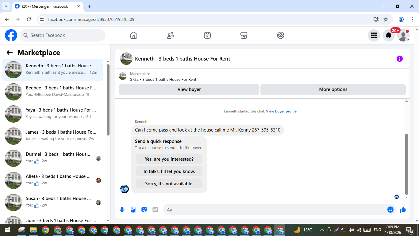This screenshot has width=419, height=236.
Task: Open the Video (Watch) icon
Action: (x=207, y=35)
